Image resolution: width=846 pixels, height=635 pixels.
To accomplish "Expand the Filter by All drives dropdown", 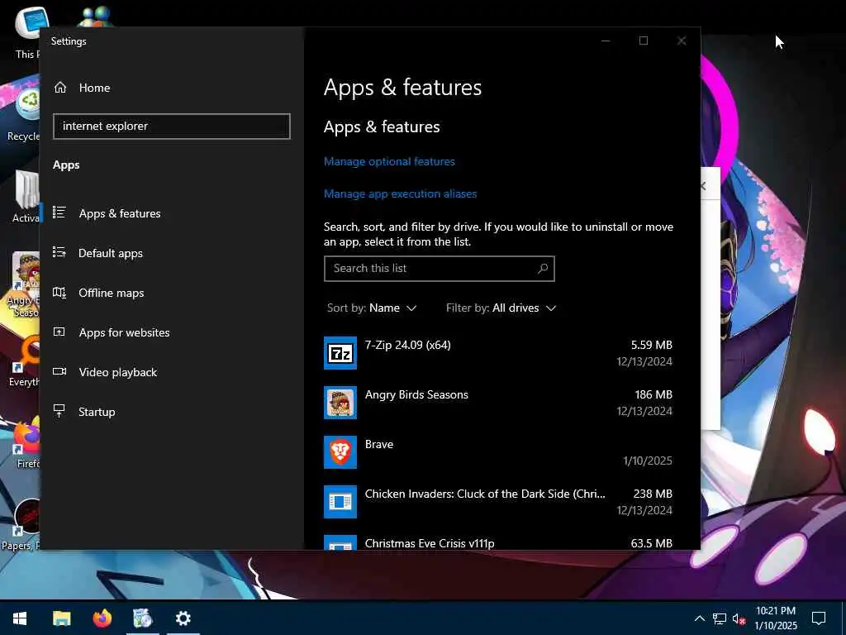I will 501,308.
